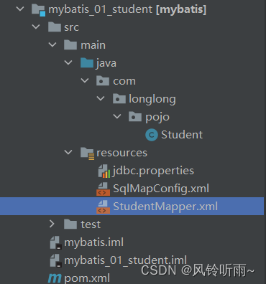Image resolution: width=266 pixels, height=284 pixels.
Task: Expand the test folder
Action: click(x=52, y=224)
